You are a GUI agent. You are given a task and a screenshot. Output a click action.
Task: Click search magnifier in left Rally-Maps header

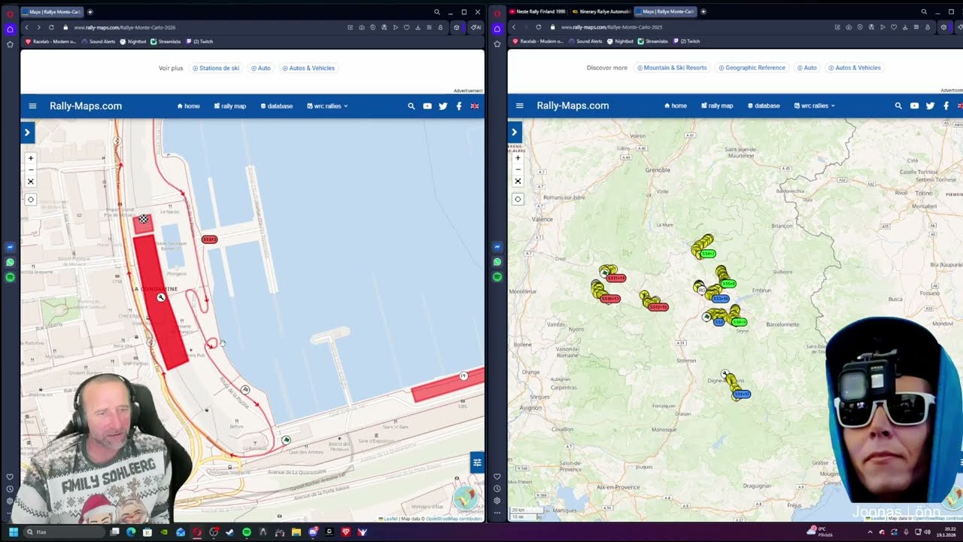coord(412,106)
